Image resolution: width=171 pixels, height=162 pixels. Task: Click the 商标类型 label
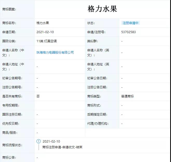click(x=94, y=96)
